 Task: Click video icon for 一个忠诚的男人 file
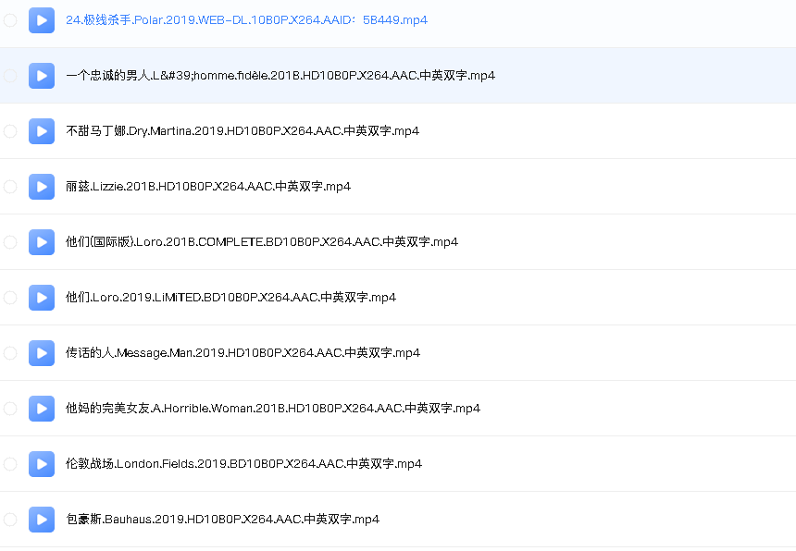(42, 76)
